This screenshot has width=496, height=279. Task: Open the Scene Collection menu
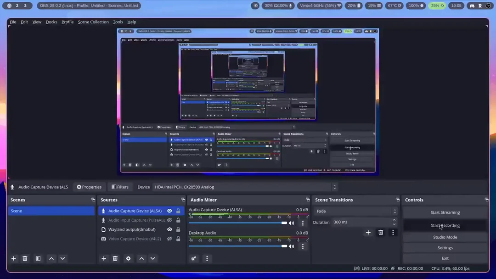tap(93, 22)
